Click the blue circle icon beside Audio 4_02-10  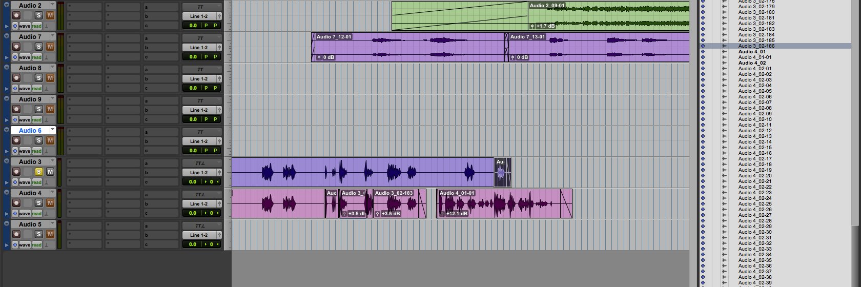coord(703,119)
